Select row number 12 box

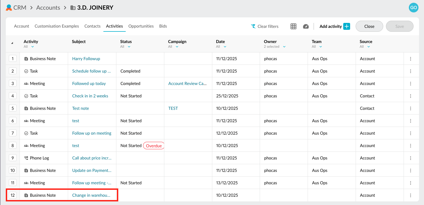(x=13, y=195)
